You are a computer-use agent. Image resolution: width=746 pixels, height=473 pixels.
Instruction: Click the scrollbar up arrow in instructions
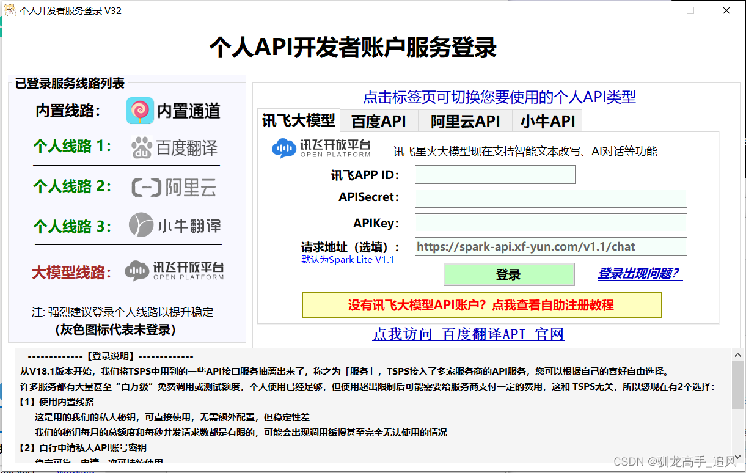(x=738, y=354)
